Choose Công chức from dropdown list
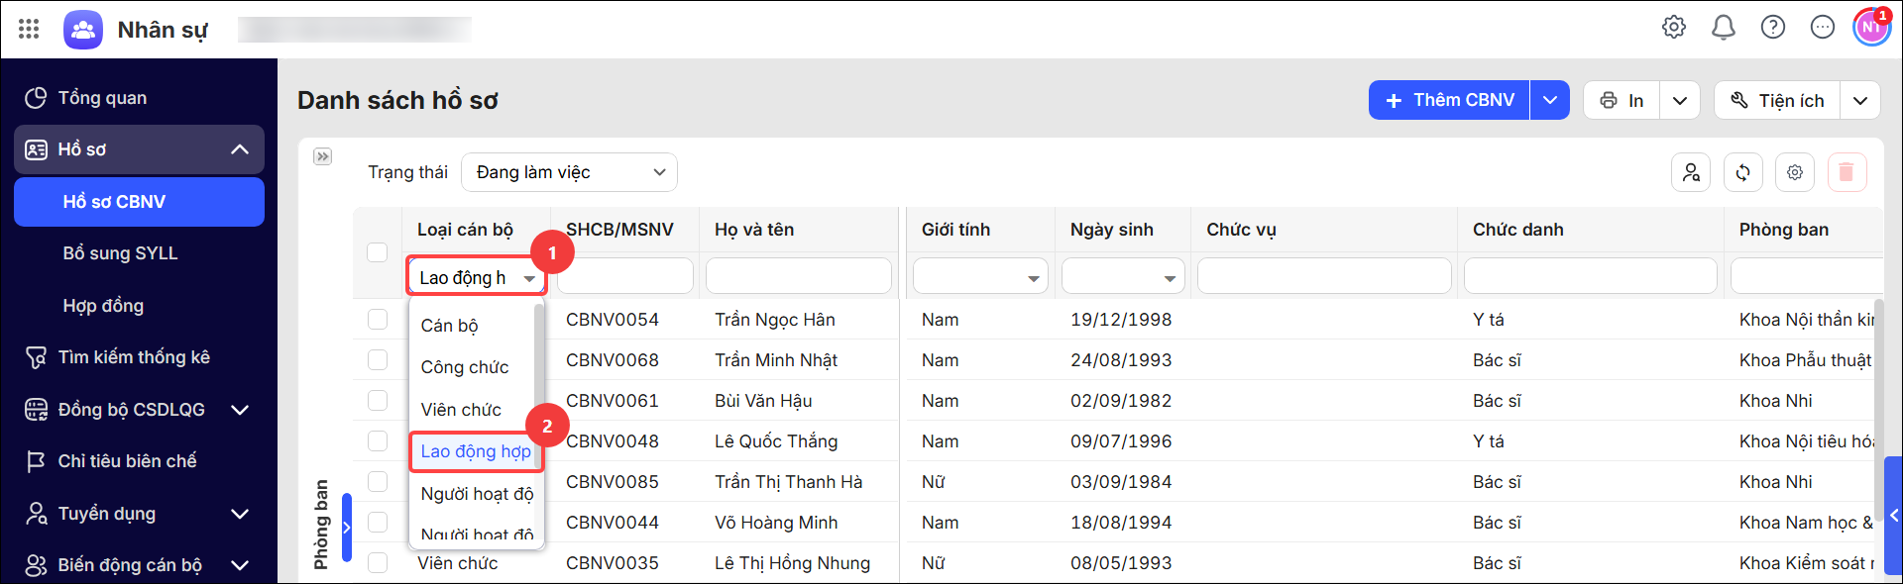Viewport: 1903px width, 584px height. [x=473, y=367]
